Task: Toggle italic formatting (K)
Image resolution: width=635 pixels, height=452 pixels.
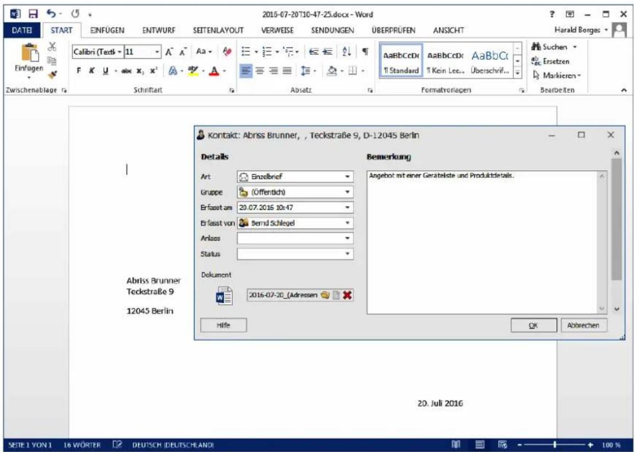Action: click(92, 71)
